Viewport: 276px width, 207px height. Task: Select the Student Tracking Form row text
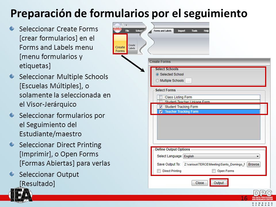(x=181, y=107)
